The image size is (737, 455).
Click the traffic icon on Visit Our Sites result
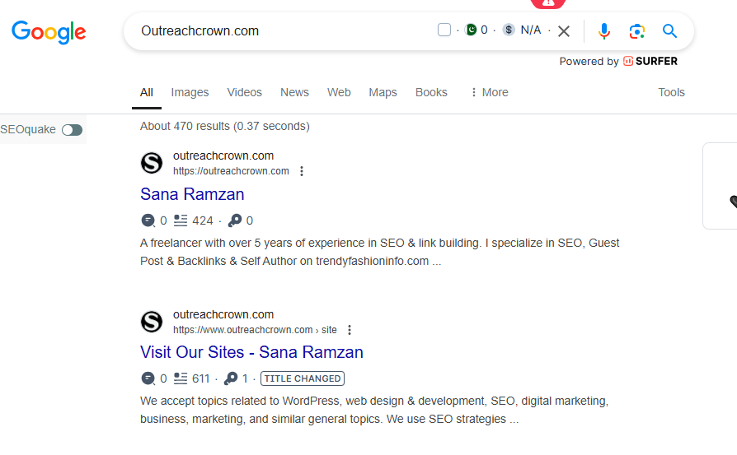tap(148, 378)
